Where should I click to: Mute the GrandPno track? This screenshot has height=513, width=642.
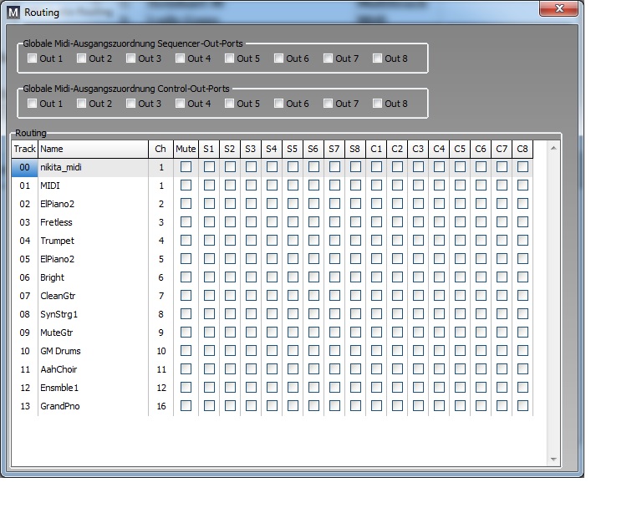coord(186,406)
